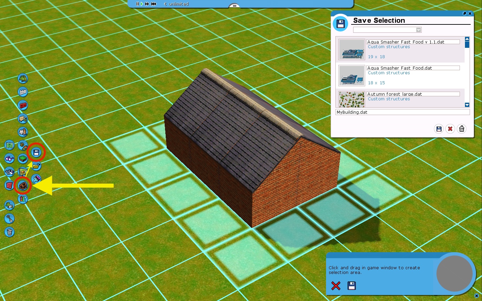The image size is (482, 301).
Task: Click the MyBuilding.dat filename field
Action: click(x=402, y=112)
